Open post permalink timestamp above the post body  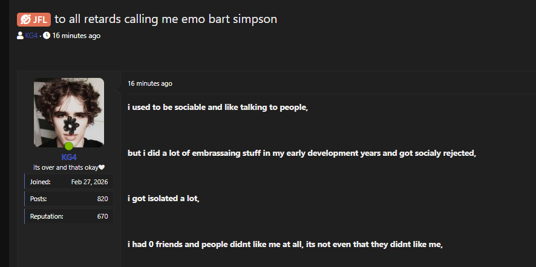point(150,83)
